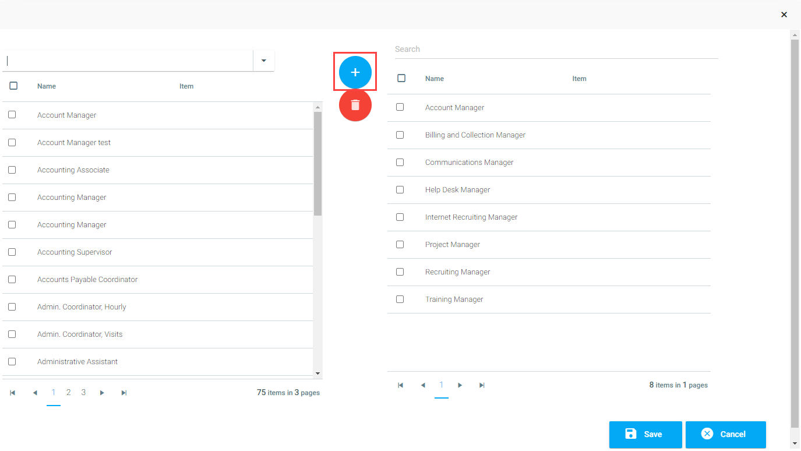Tick the right list select-all header checkbox
This screenshot has width=801, height=451.
[x=401, y=78]
